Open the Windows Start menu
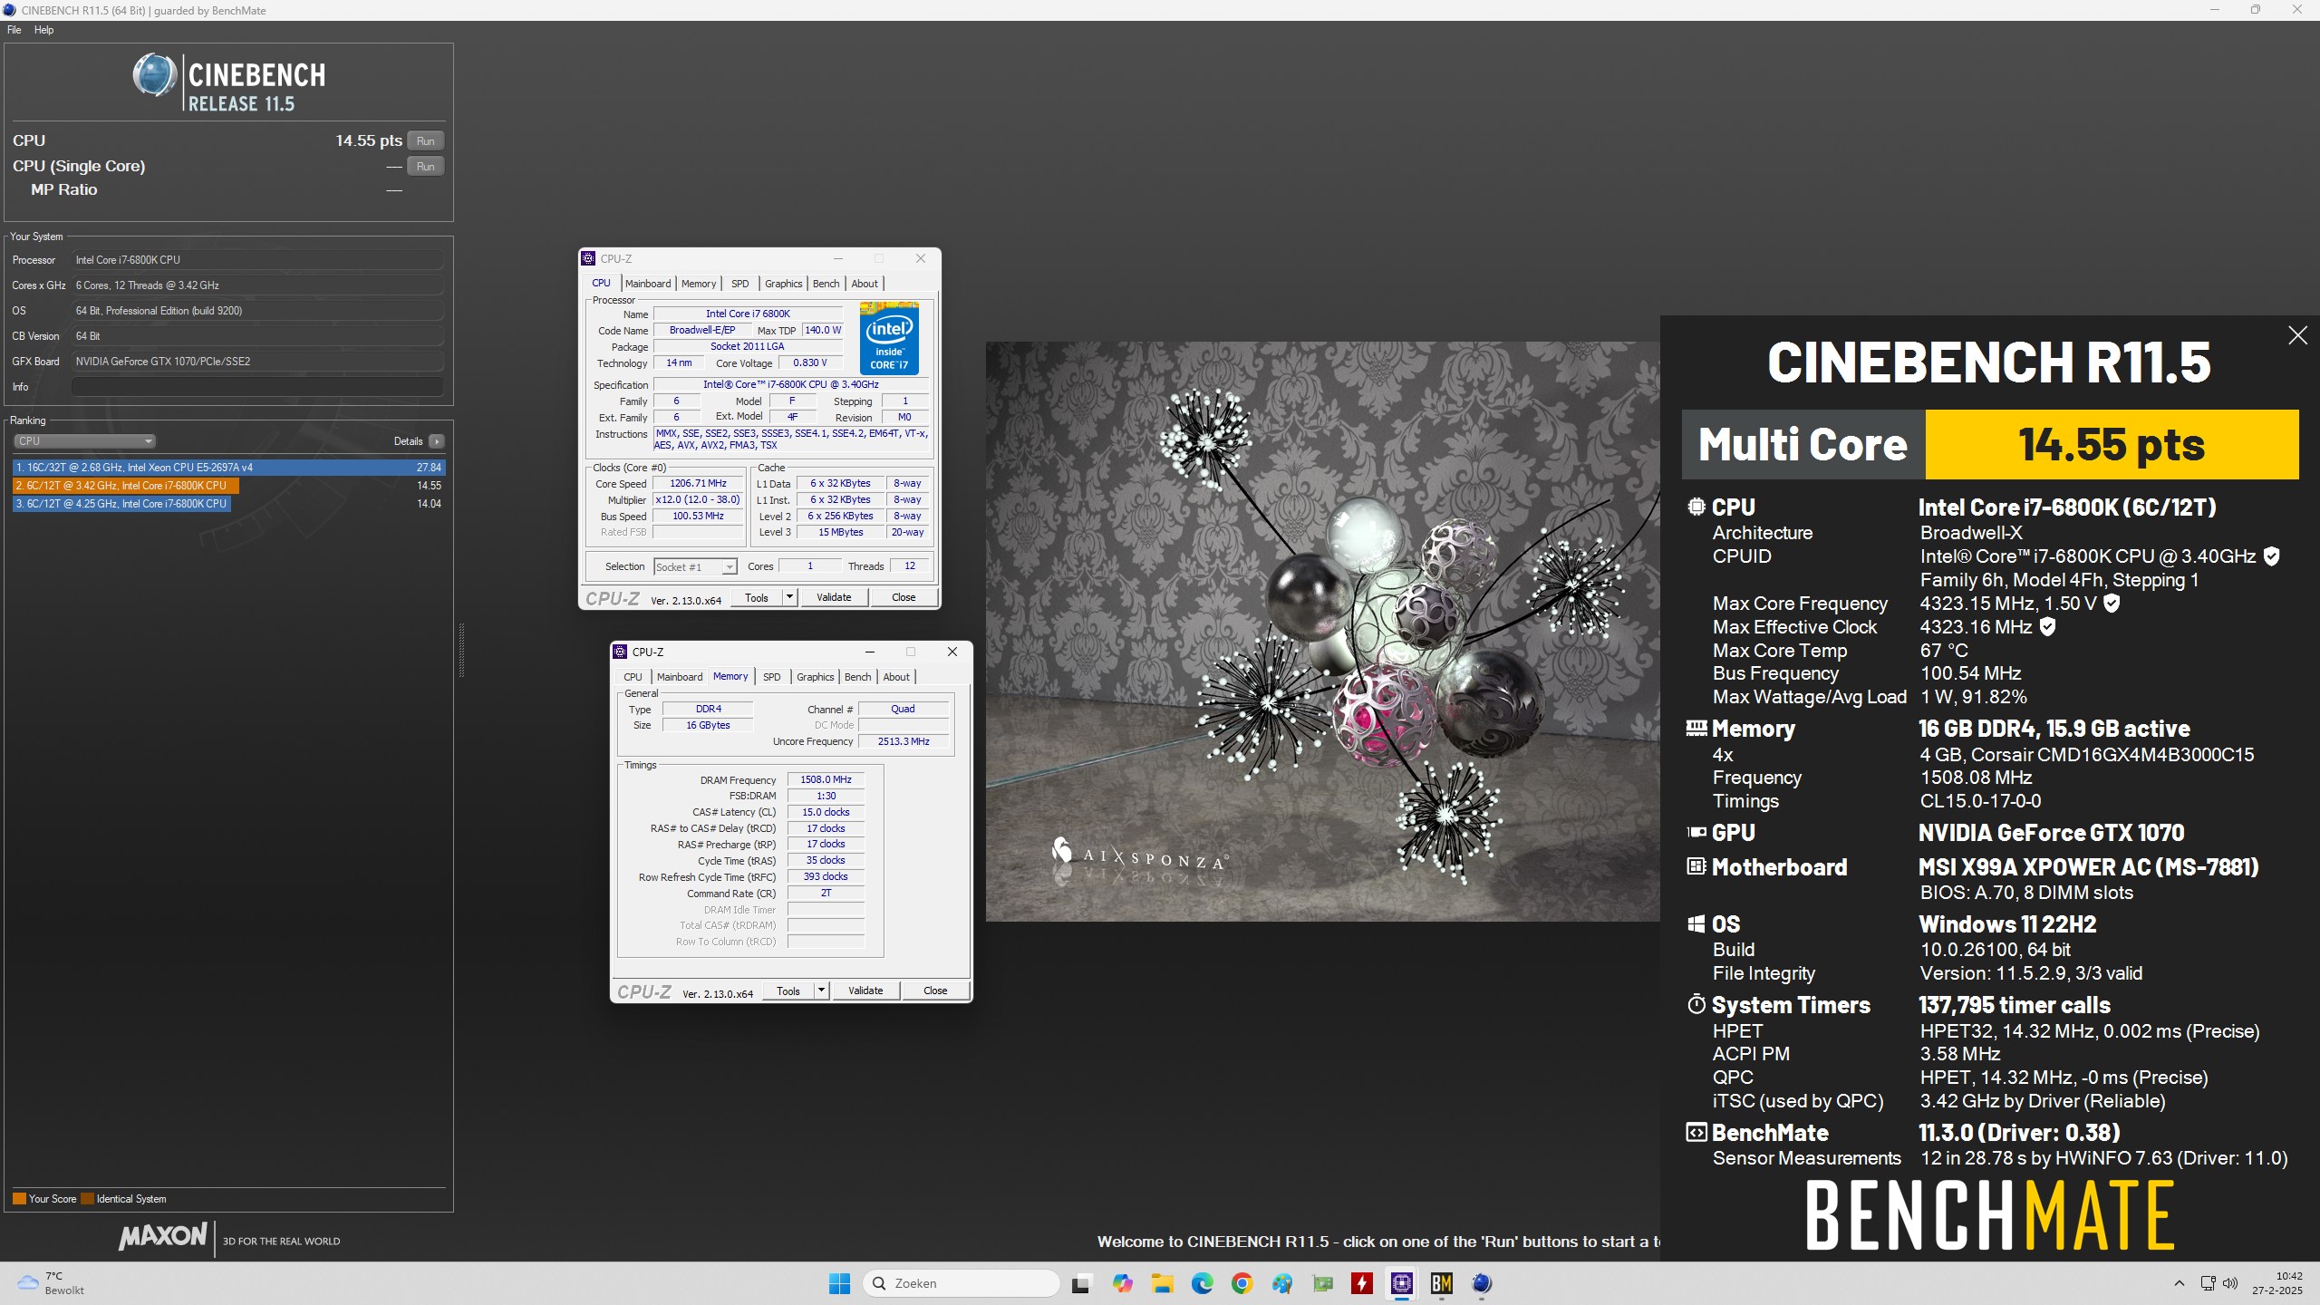 pyautogui.click(x=839, y=1283)
